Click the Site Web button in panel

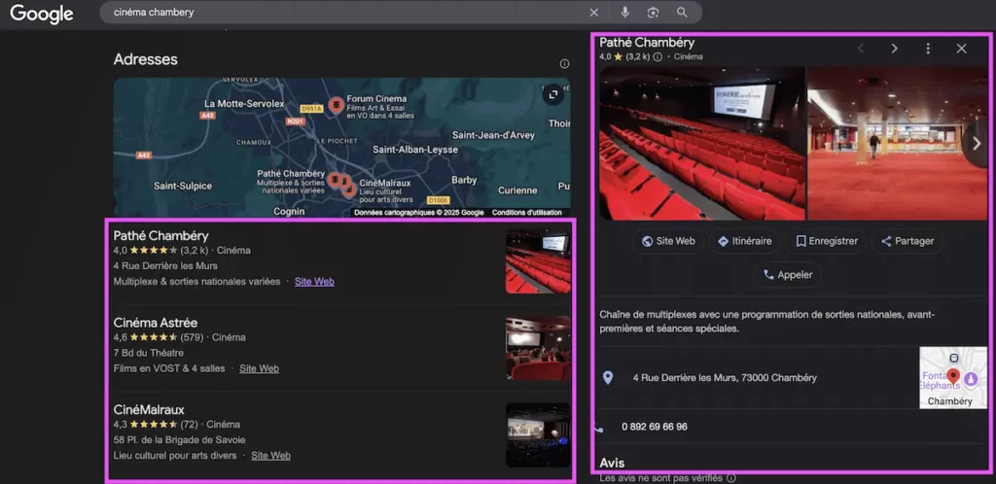[x=668, y=241]
